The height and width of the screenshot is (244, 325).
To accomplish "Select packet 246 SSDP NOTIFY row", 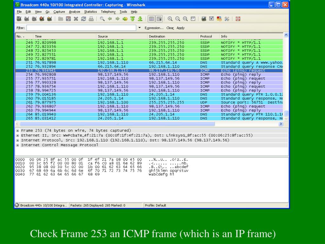I will tap(149, 43).
